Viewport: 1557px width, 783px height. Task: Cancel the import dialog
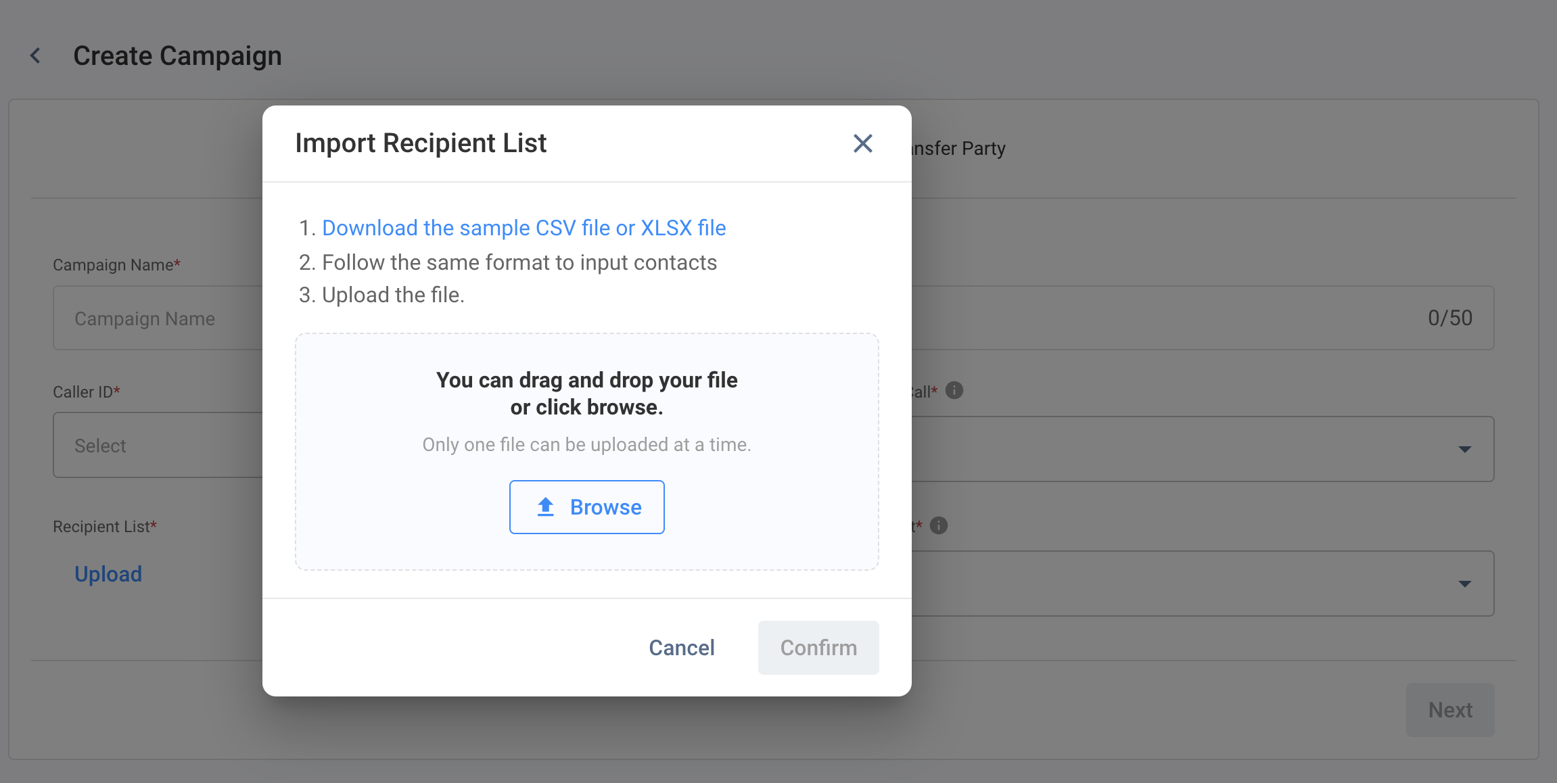pyautogui.click(x=681, y=648)
